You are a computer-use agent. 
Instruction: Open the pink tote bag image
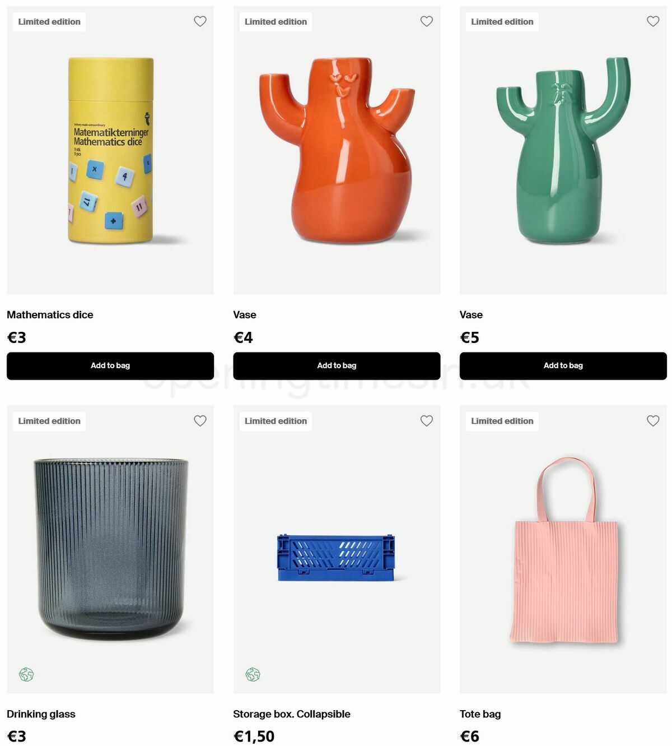(563, 549)
